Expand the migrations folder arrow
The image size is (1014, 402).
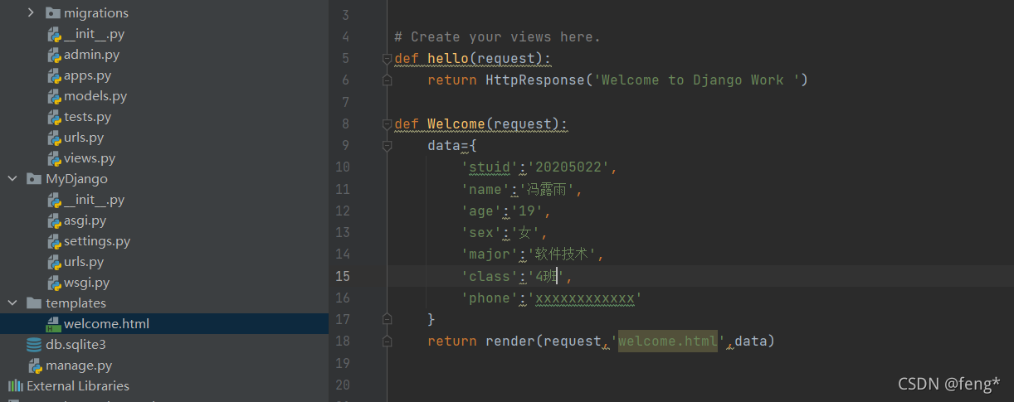(x=32, y=13)
